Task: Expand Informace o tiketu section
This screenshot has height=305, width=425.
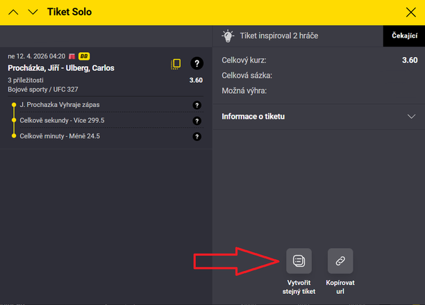Action: pos(411,117)
